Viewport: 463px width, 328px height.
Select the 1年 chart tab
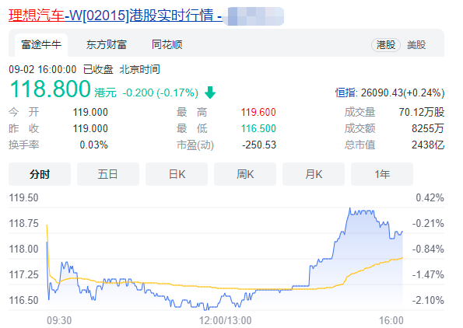(382, 174)
